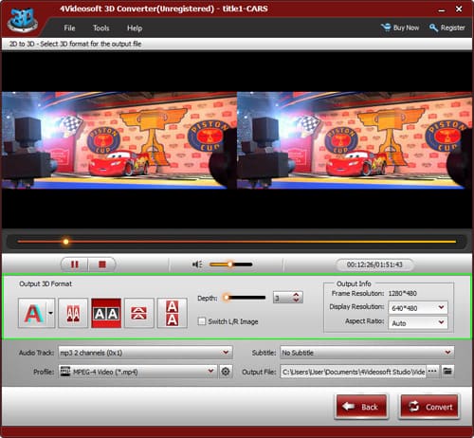Click the left 3D preview image
The height and width of the screenshot is (438, 474).
[x=119, y=140]
